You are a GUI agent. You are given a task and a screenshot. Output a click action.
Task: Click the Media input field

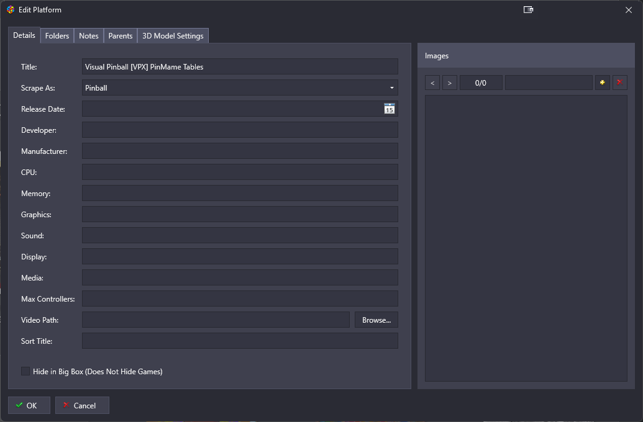240,277
